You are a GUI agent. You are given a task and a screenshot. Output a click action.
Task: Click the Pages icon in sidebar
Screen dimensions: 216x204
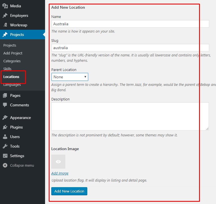[5, 95]
